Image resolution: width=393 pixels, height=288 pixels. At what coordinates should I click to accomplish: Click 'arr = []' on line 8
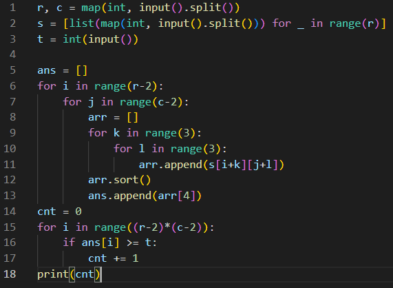click(113, 117)
